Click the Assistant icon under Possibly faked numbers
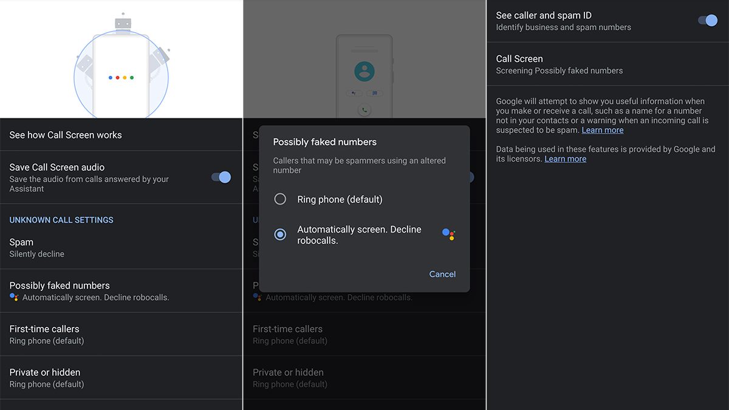The height and width of the screenshot is (410, 729). point(15,297)
